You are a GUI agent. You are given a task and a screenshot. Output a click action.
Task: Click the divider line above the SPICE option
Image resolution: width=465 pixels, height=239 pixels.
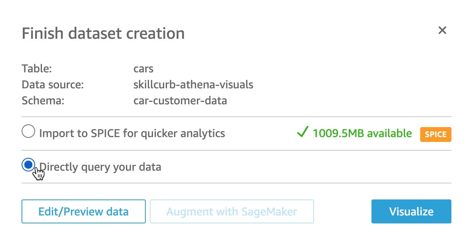coord(236,117)
